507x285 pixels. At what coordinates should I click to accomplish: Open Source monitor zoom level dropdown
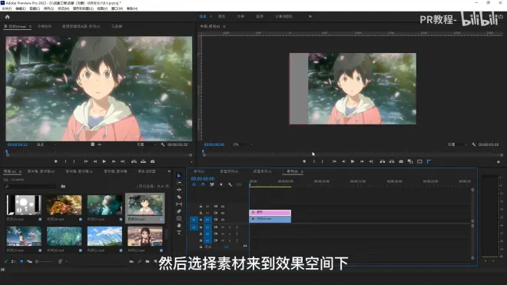(x=45, y=144)
